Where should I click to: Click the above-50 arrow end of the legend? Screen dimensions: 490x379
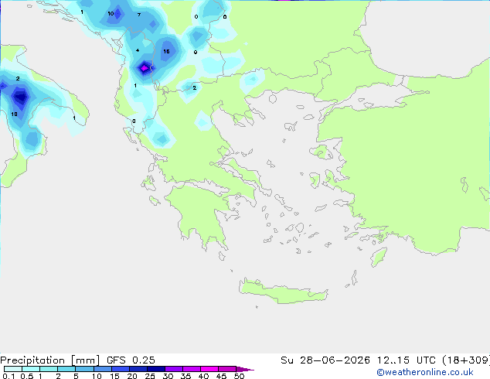tap(245, 369)
